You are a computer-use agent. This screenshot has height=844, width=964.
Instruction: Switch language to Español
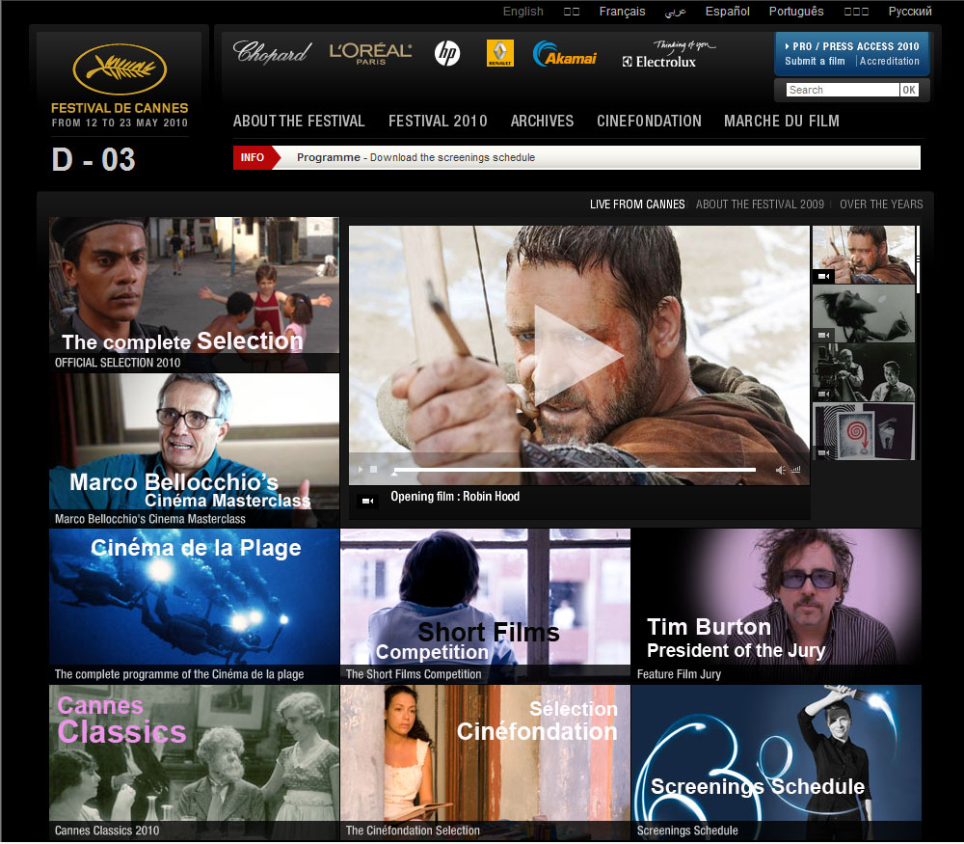point(727,11)
